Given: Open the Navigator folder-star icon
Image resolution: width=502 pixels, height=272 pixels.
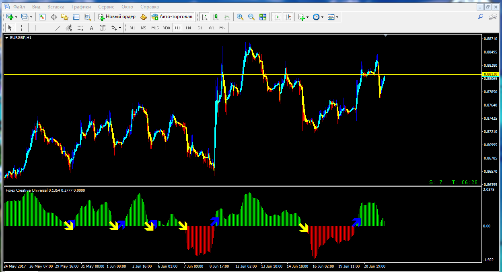Looking at the screenshot, I should [x=64, y=17].
